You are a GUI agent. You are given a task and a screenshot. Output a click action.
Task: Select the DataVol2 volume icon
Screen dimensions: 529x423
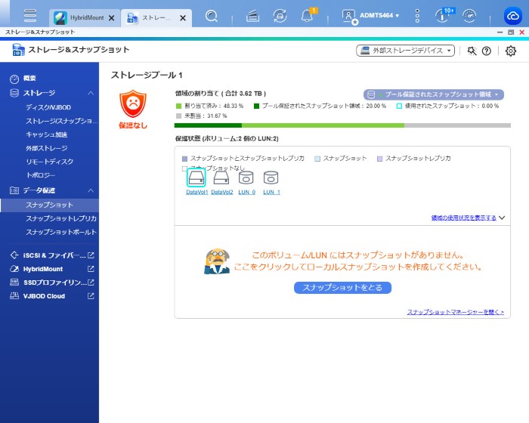point(221,178)
